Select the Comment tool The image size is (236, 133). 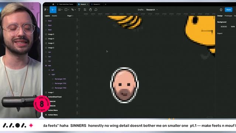pyautogui.click(x=96, y=10)
